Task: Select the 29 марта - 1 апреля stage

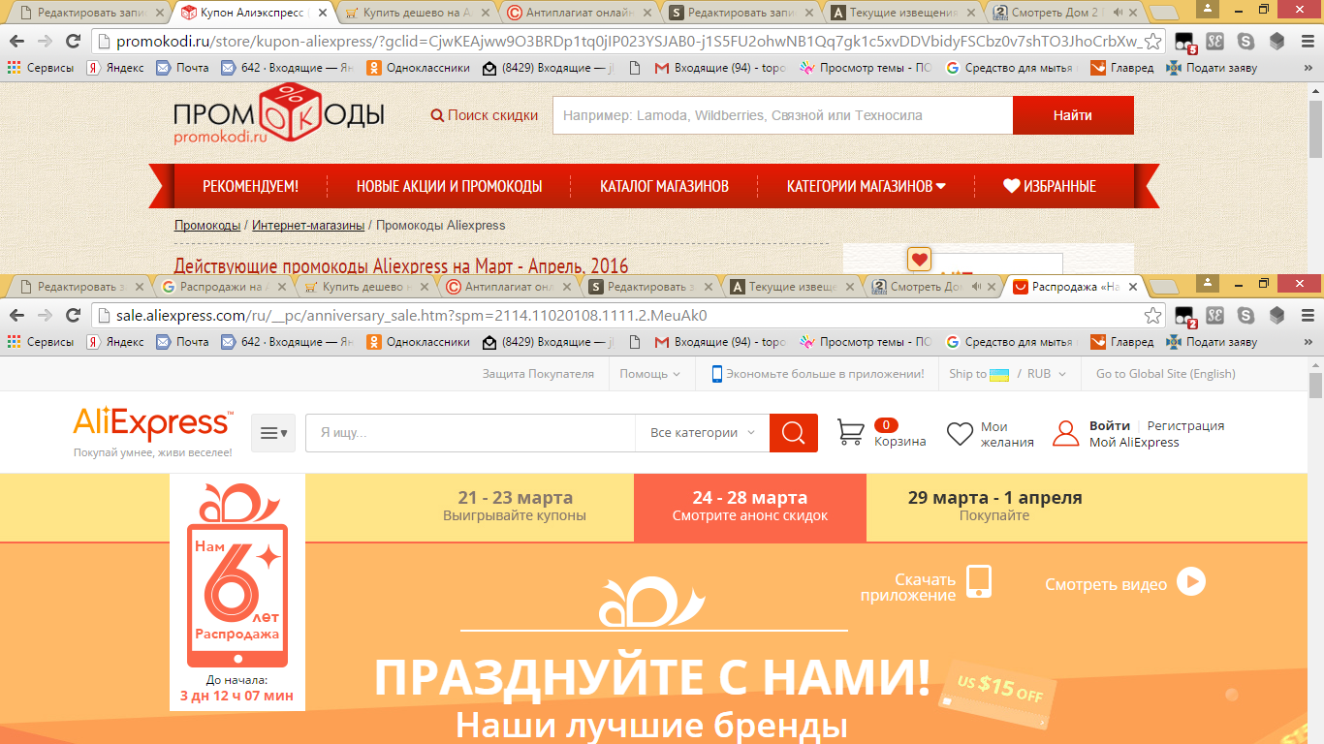Action: (x=994, y=507)
